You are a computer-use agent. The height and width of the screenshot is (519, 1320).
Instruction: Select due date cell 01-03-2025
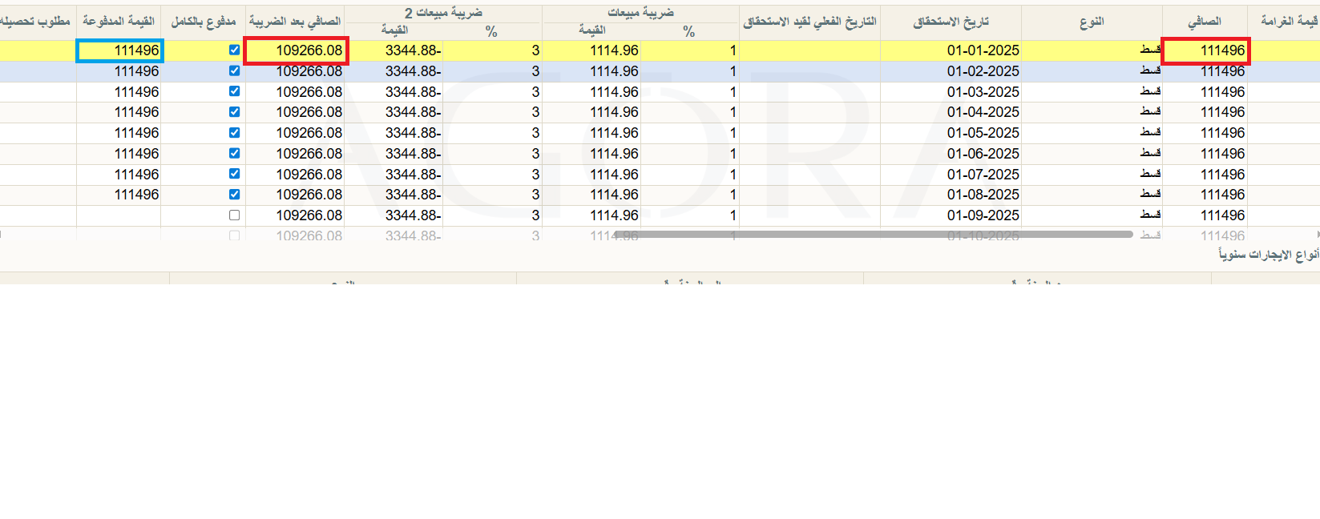coord(951,92)
